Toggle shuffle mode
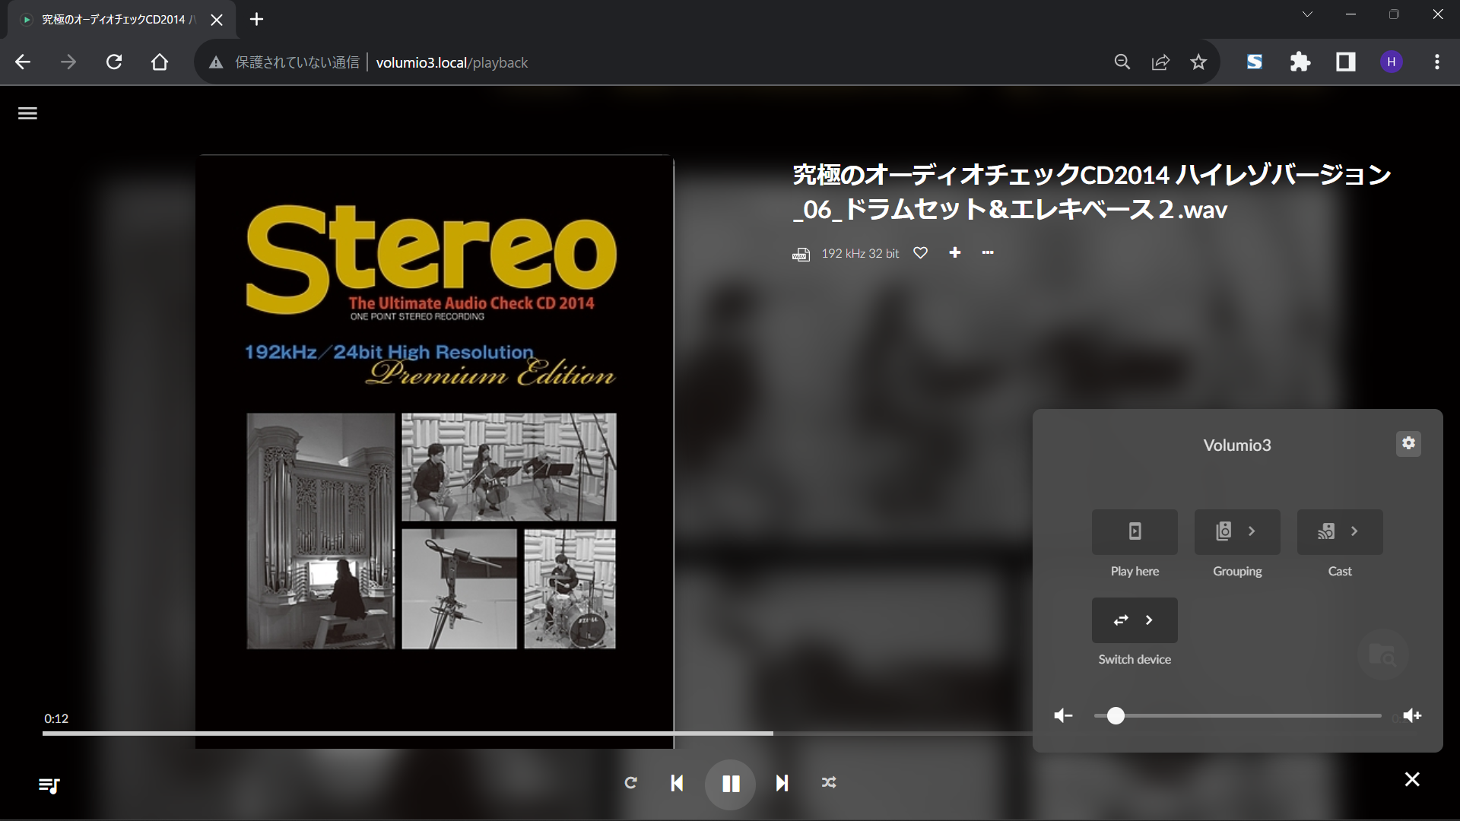This screenshot has height=821, width=1460. pos(829,783)
